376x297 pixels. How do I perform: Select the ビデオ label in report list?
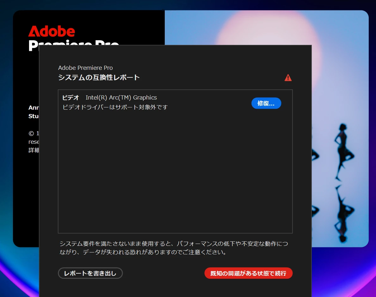(71, 98)
